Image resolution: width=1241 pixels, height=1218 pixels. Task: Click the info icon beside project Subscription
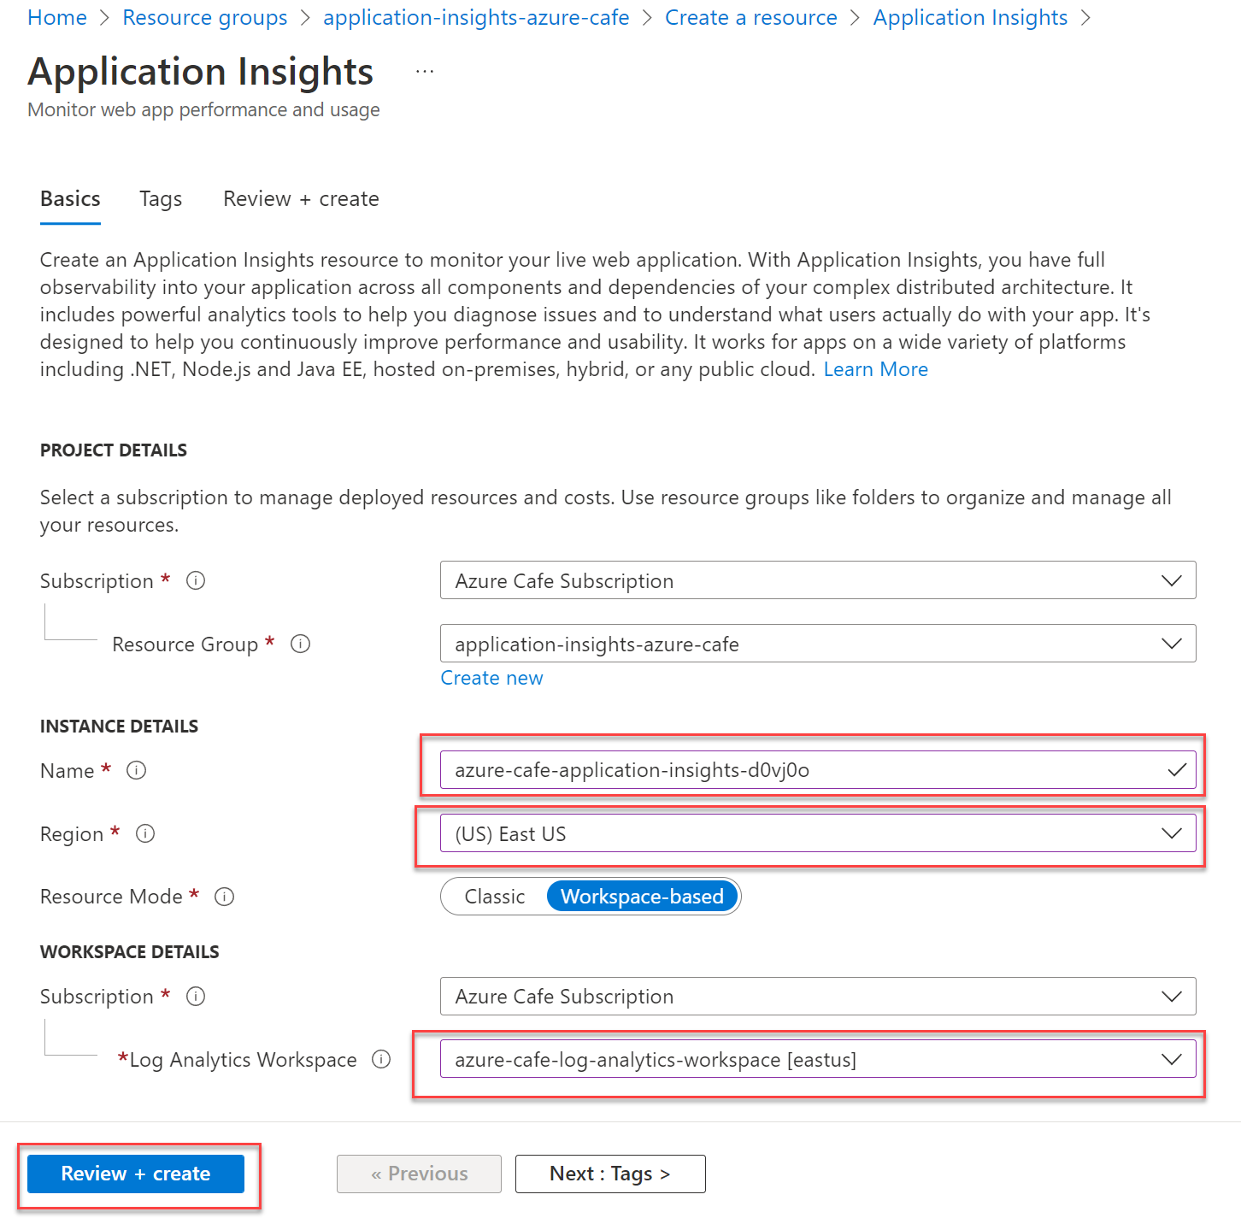[x=196, y=581]
